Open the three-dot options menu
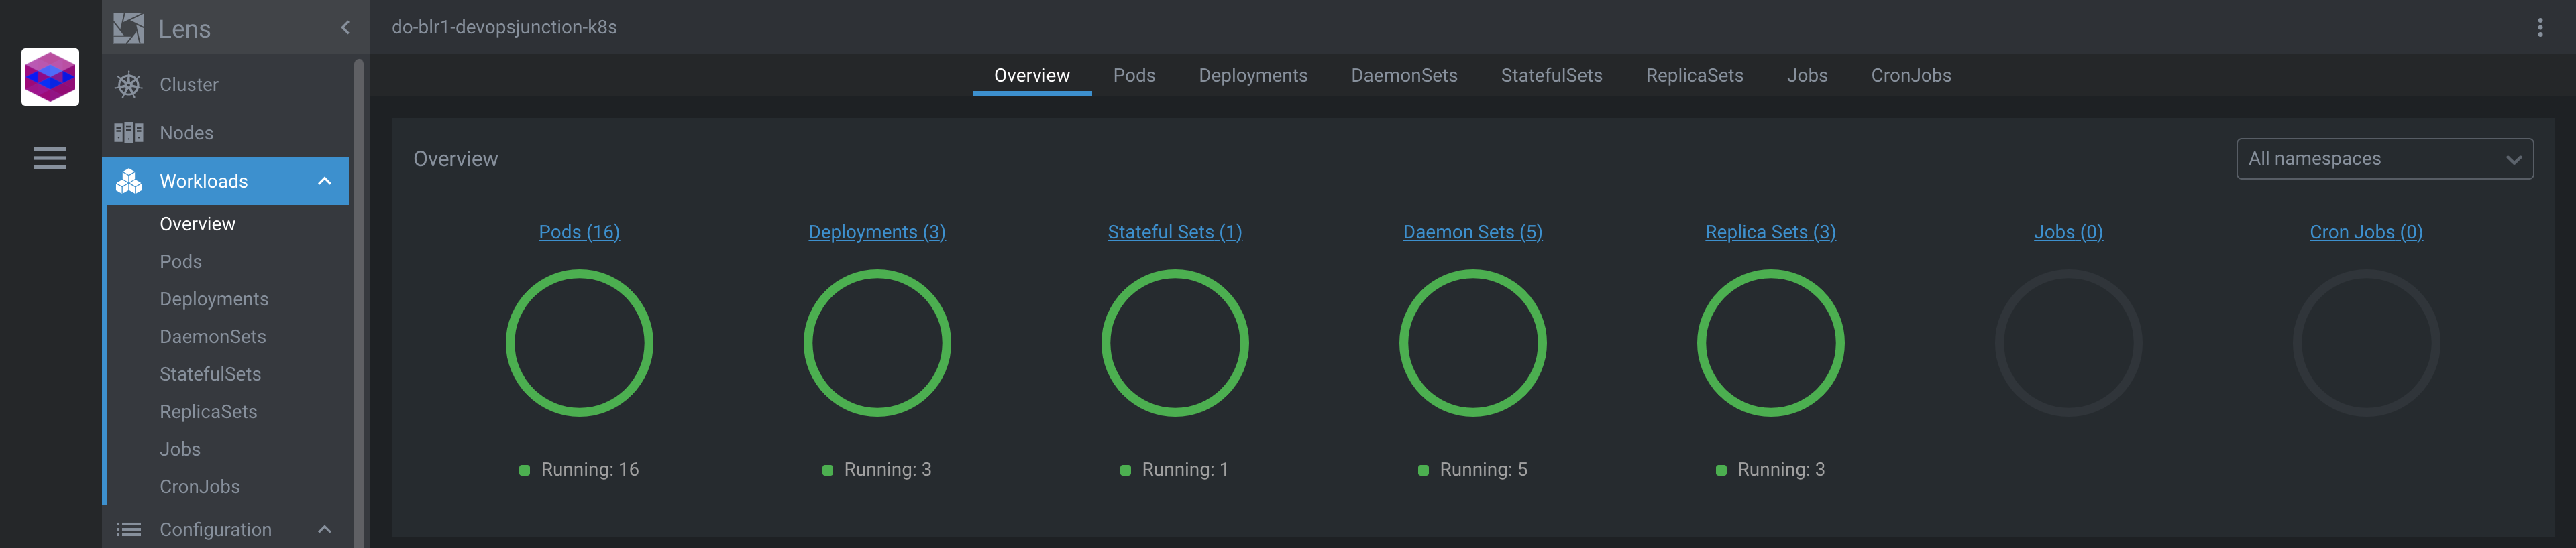 click(2539, 28)
